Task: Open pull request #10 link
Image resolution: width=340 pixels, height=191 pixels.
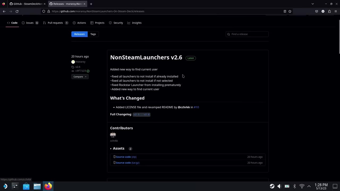Action: tap(196, 107)
